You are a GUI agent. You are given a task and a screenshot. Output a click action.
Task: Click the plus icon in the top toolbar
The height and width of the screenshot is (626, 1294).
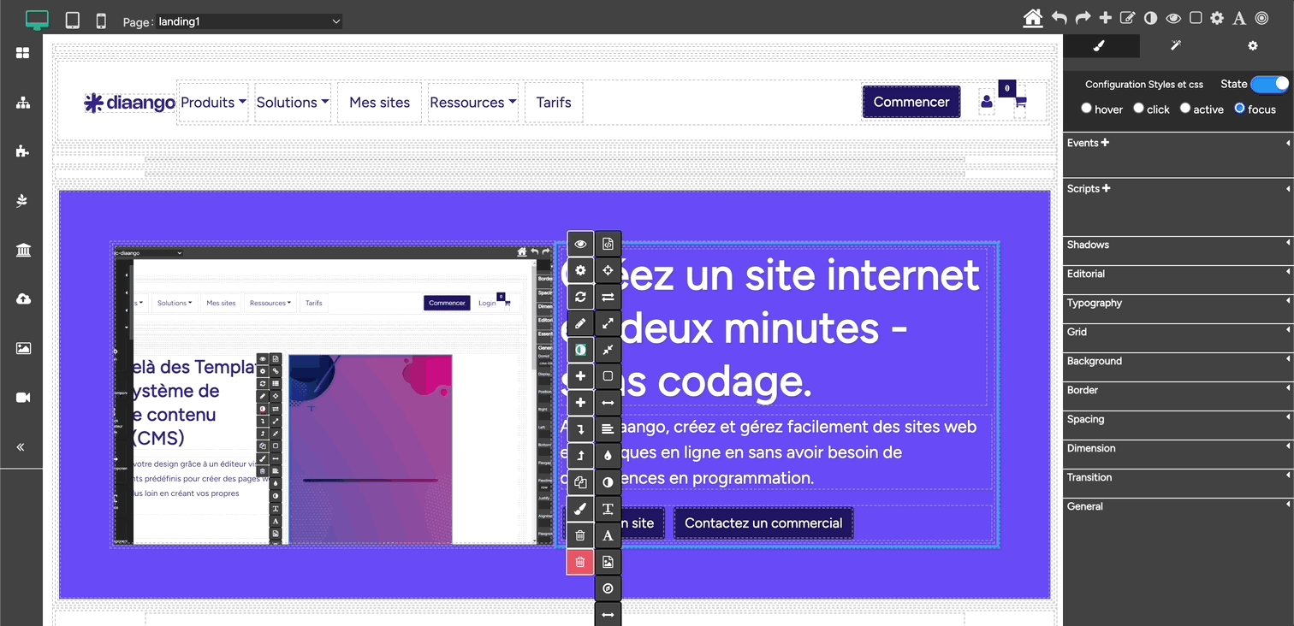click(x=1106, y=18)
